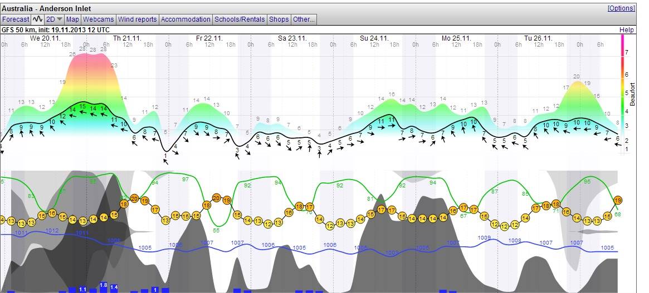Open the [Options] link
This screenshot has height=293, width=649.
click(x=621, y=8)
